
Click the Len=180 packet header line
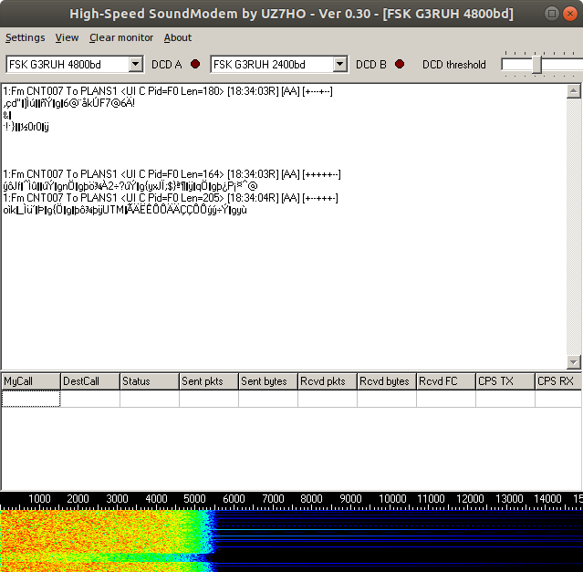coord(168,91)
